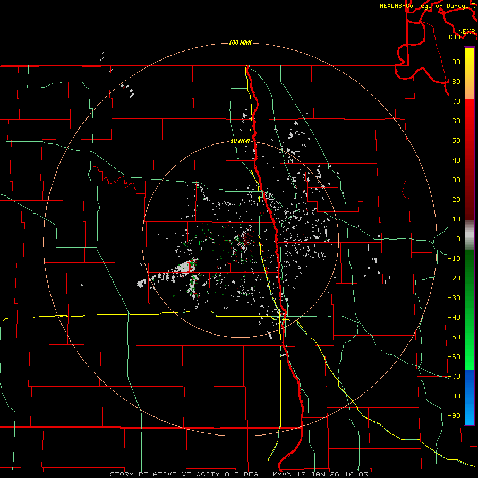Click "STORM RELATIVE VELOCITY" in bottom caption
The width and height of the screenshot is (478, 478).
coord(166,474)
